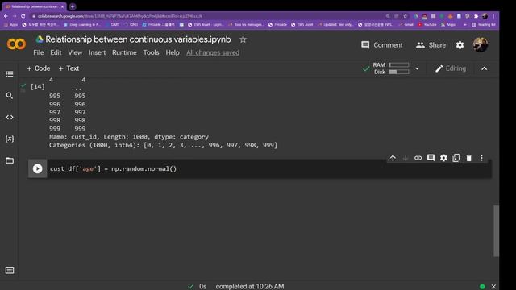Click the Colab CO logo
This screenshot has width=516, height=290.
coord(16,43)
